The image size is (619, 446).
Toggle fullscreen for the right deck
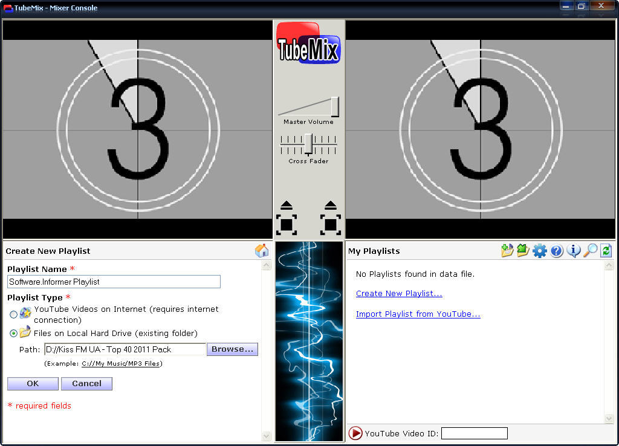tap(331, 225)
